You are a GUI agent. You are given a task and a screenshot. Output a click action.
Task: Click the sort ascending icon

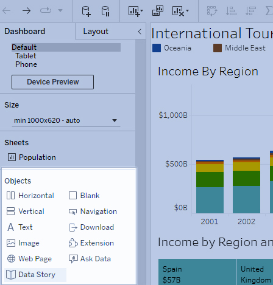pyautogui.click(x=231, y=11)
